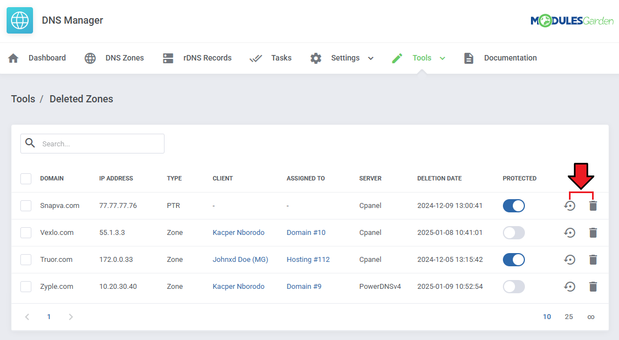Click the DNS Manager globe logo

point(20,20)
